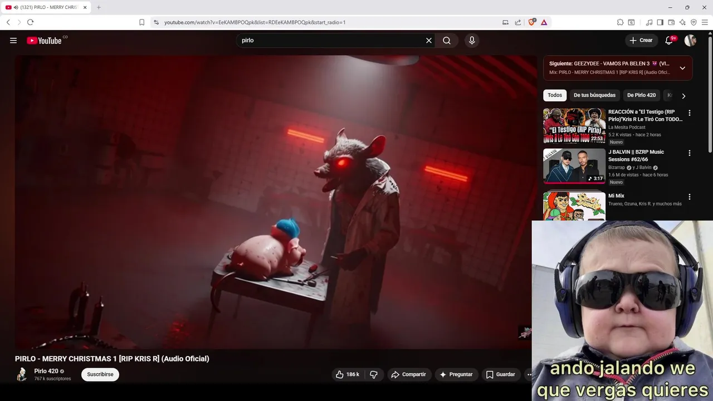View site information icon in address bar
This screenshot has width=713, height=401.
tap(156, 22)
